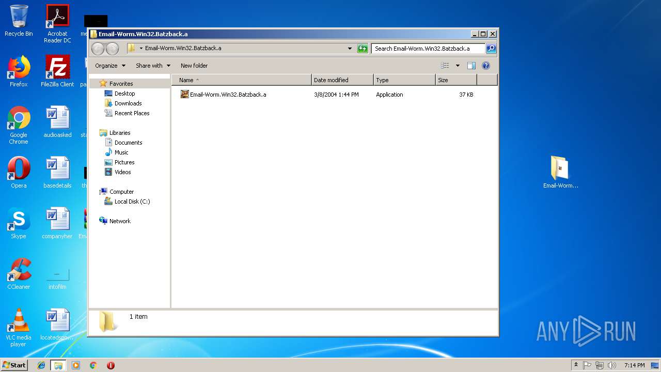Click the Chrome taskbar icon
661x372 pixels.
tap(93, 365)
